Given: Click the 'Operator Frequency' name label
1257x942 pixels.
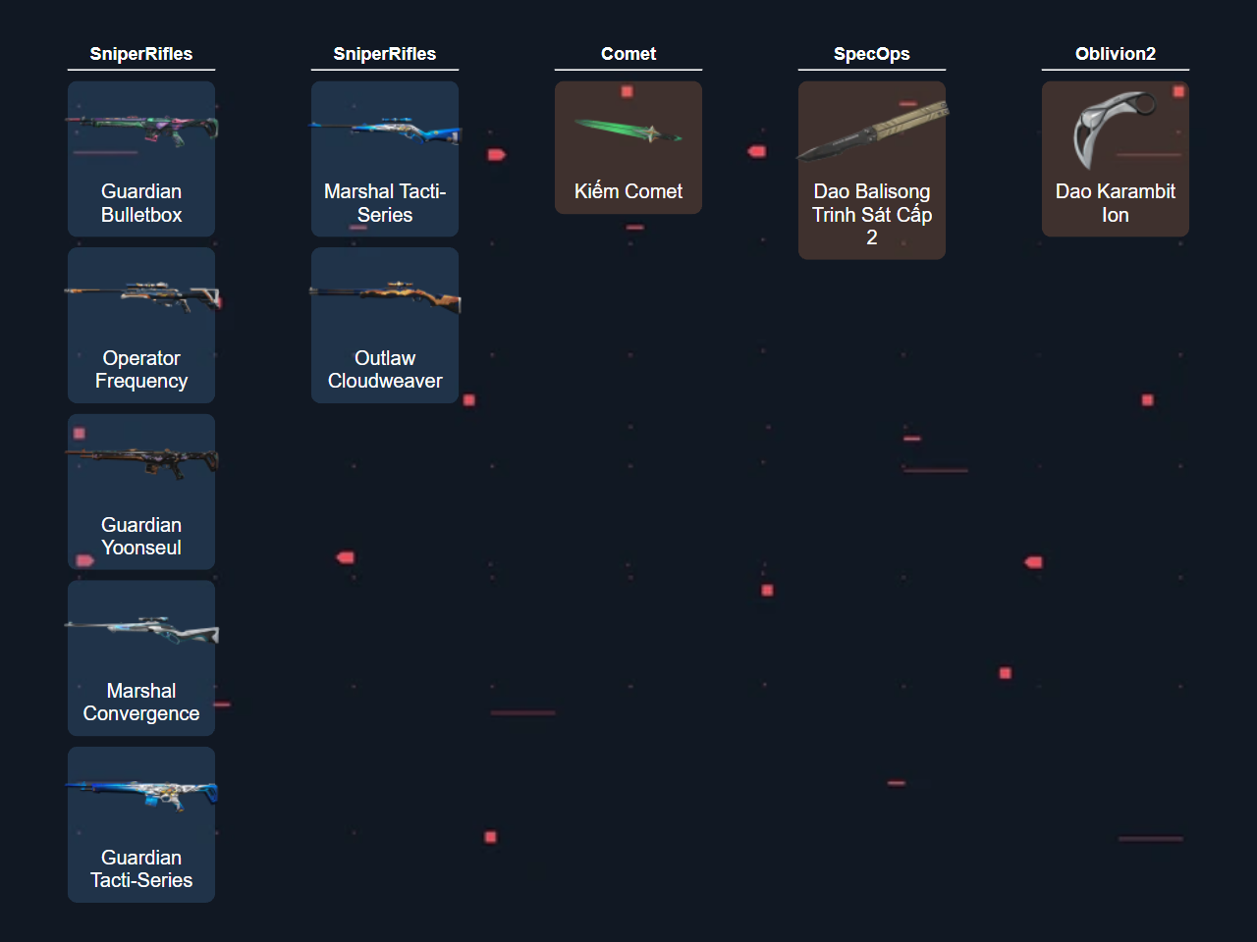Looking at the screenshot, I should (141, 370).
